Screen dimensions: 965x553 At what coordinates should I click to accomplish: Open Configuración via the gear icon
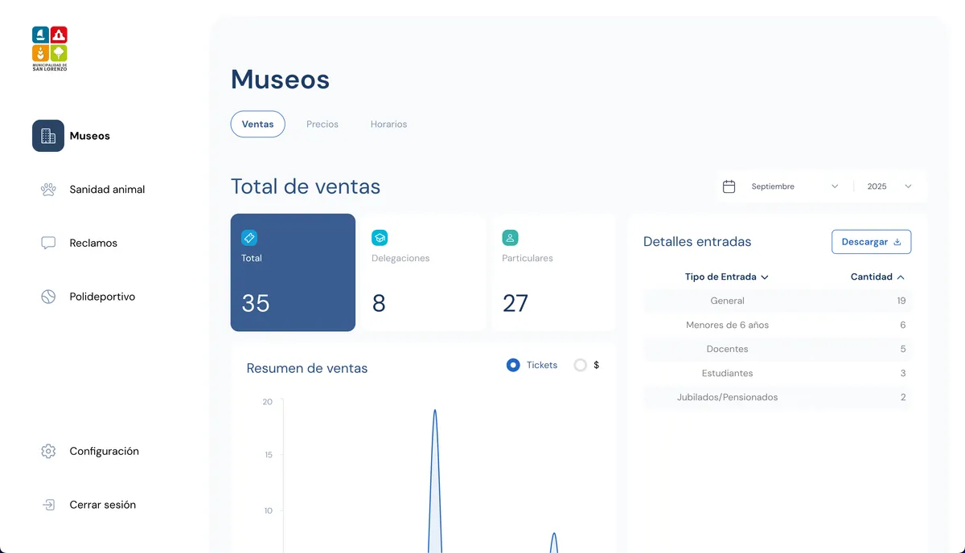[48, 451]
